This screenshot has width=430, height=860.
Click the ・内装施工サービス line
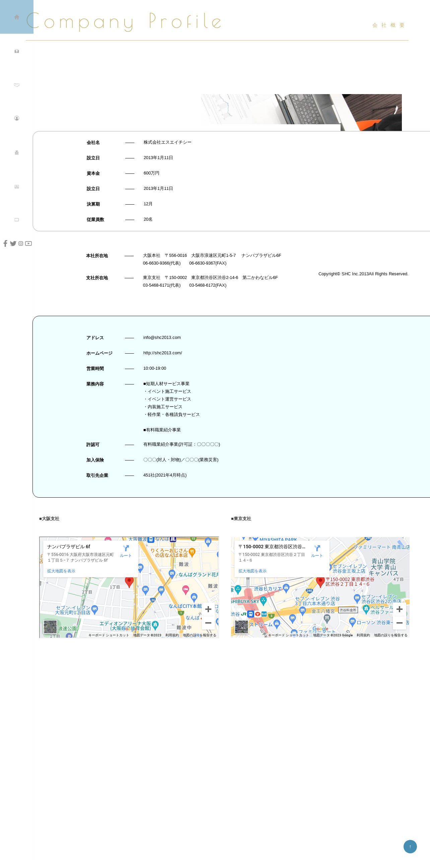click(x=163, y=407)
